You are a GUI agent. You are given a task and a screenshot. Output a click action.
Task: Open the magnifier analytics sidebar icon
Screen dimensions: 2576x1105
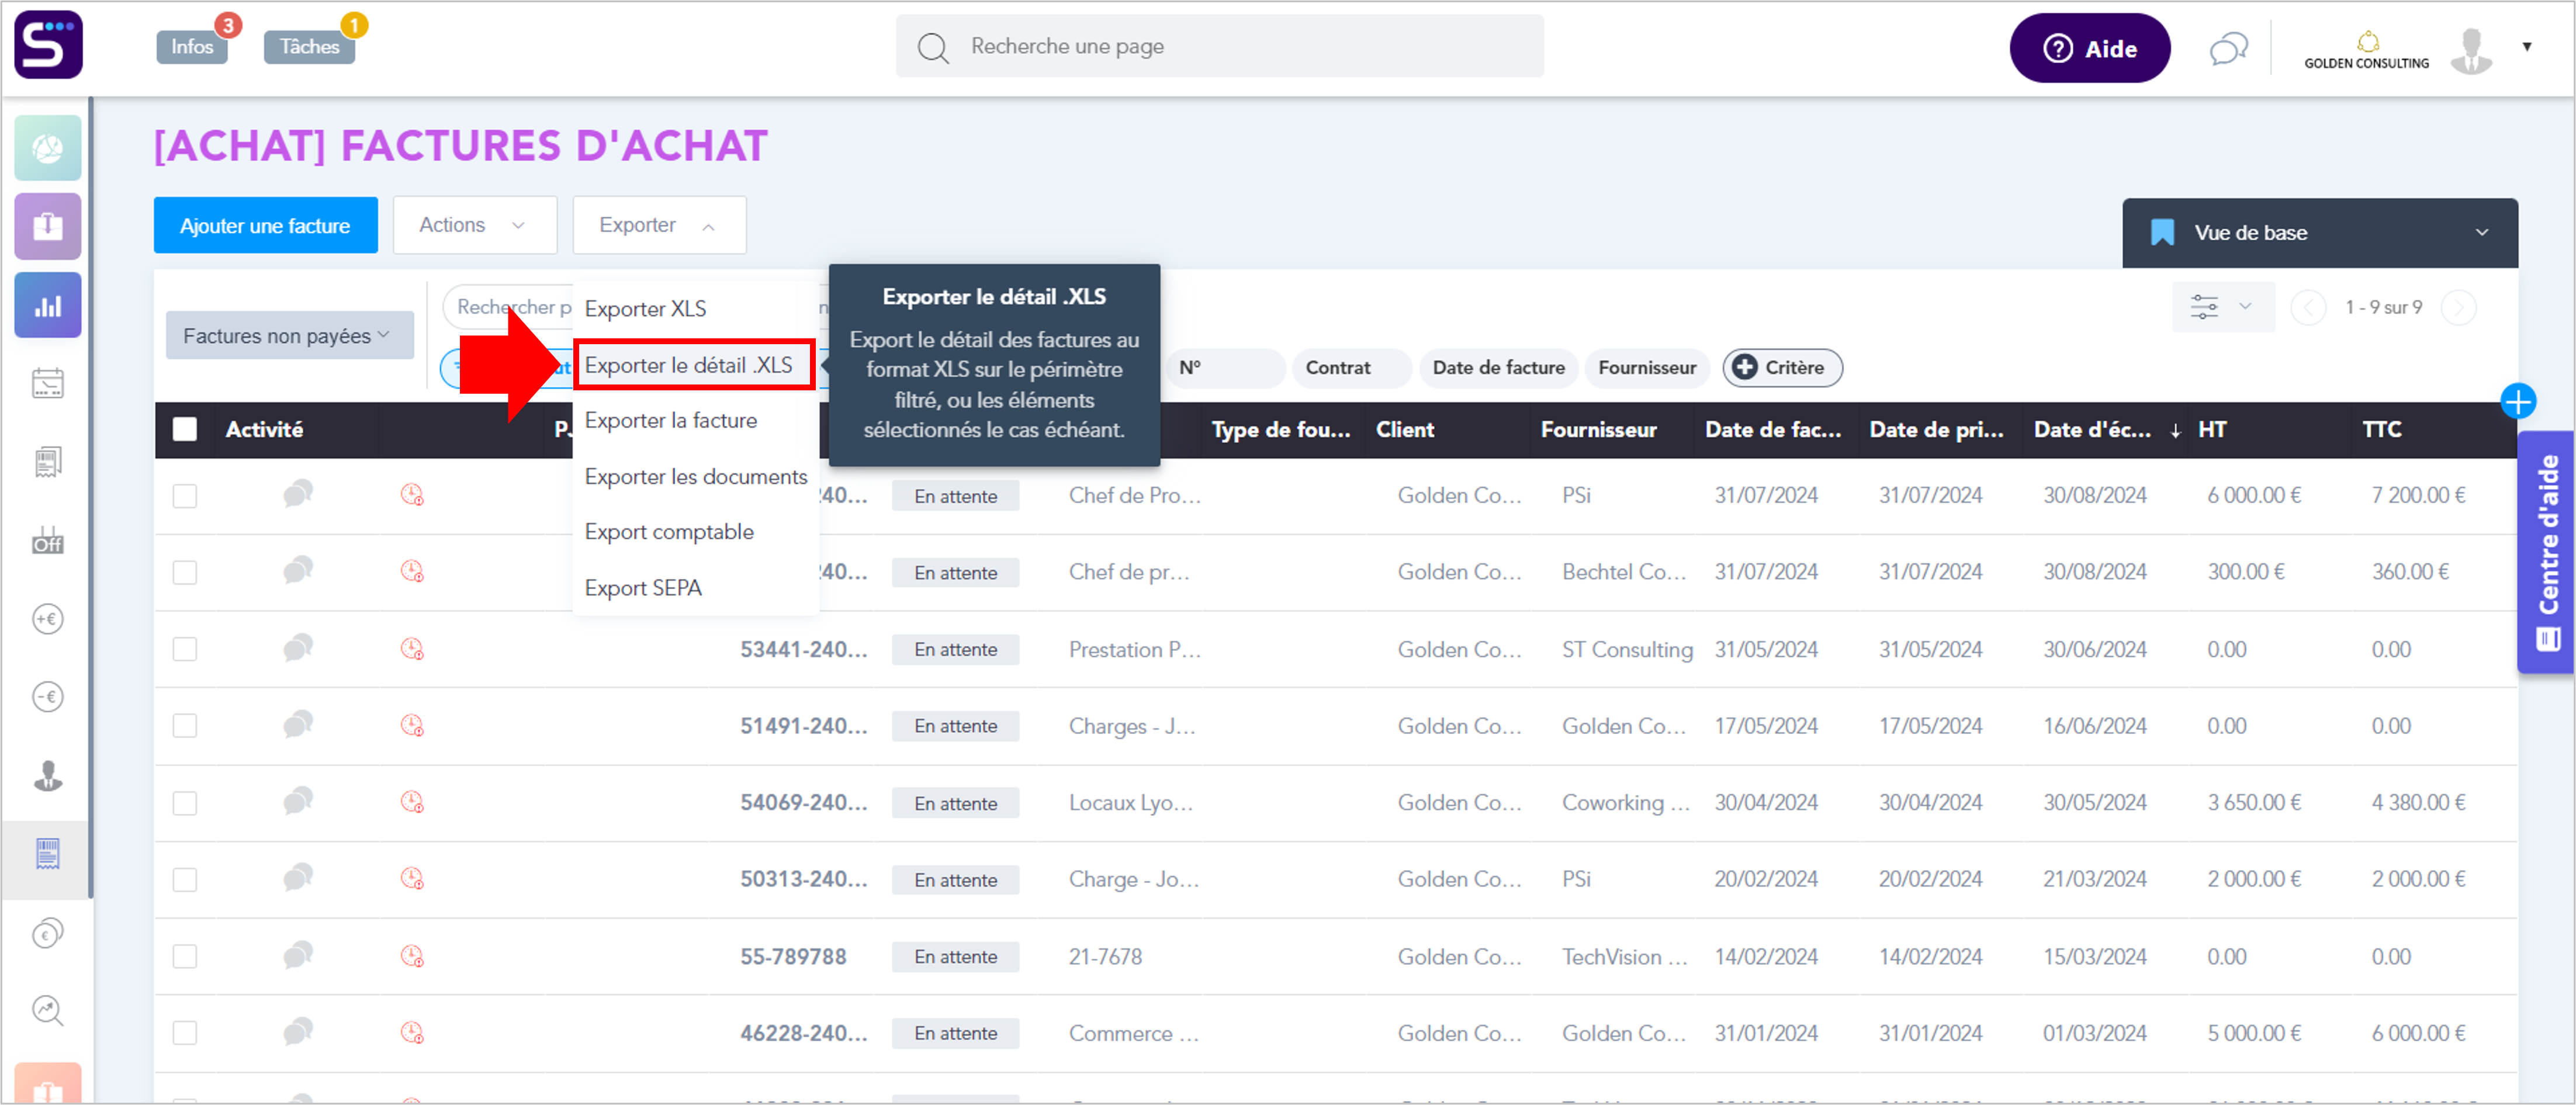[48, 1010]
